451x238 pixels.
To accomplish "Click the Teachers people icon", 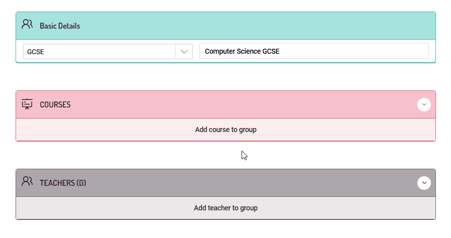I will coord(27,181).
